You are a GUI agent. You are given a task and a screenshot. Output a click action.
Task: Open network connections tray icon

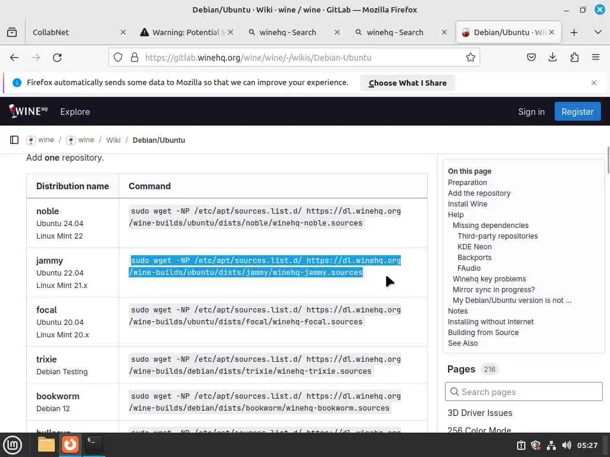(551, 445)
